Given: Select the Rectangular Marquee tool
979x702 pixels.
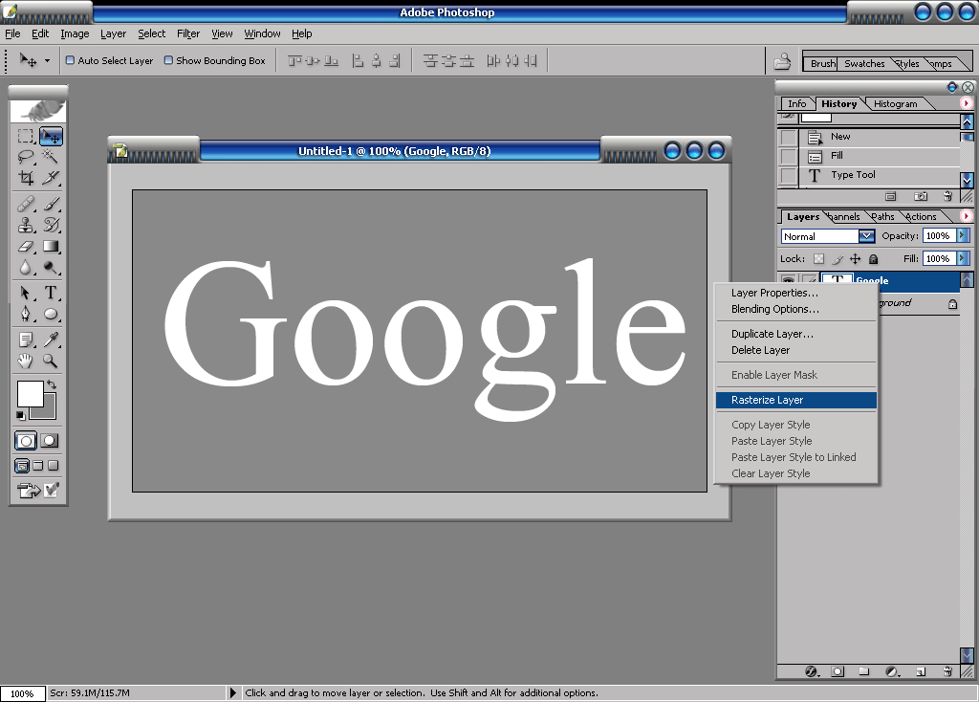Looking at the screenshot, I should (26, 136).
